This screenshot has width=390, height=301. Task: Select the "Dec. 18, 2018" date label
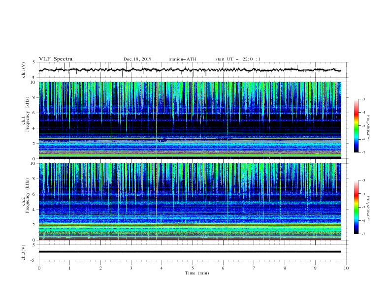137,59
